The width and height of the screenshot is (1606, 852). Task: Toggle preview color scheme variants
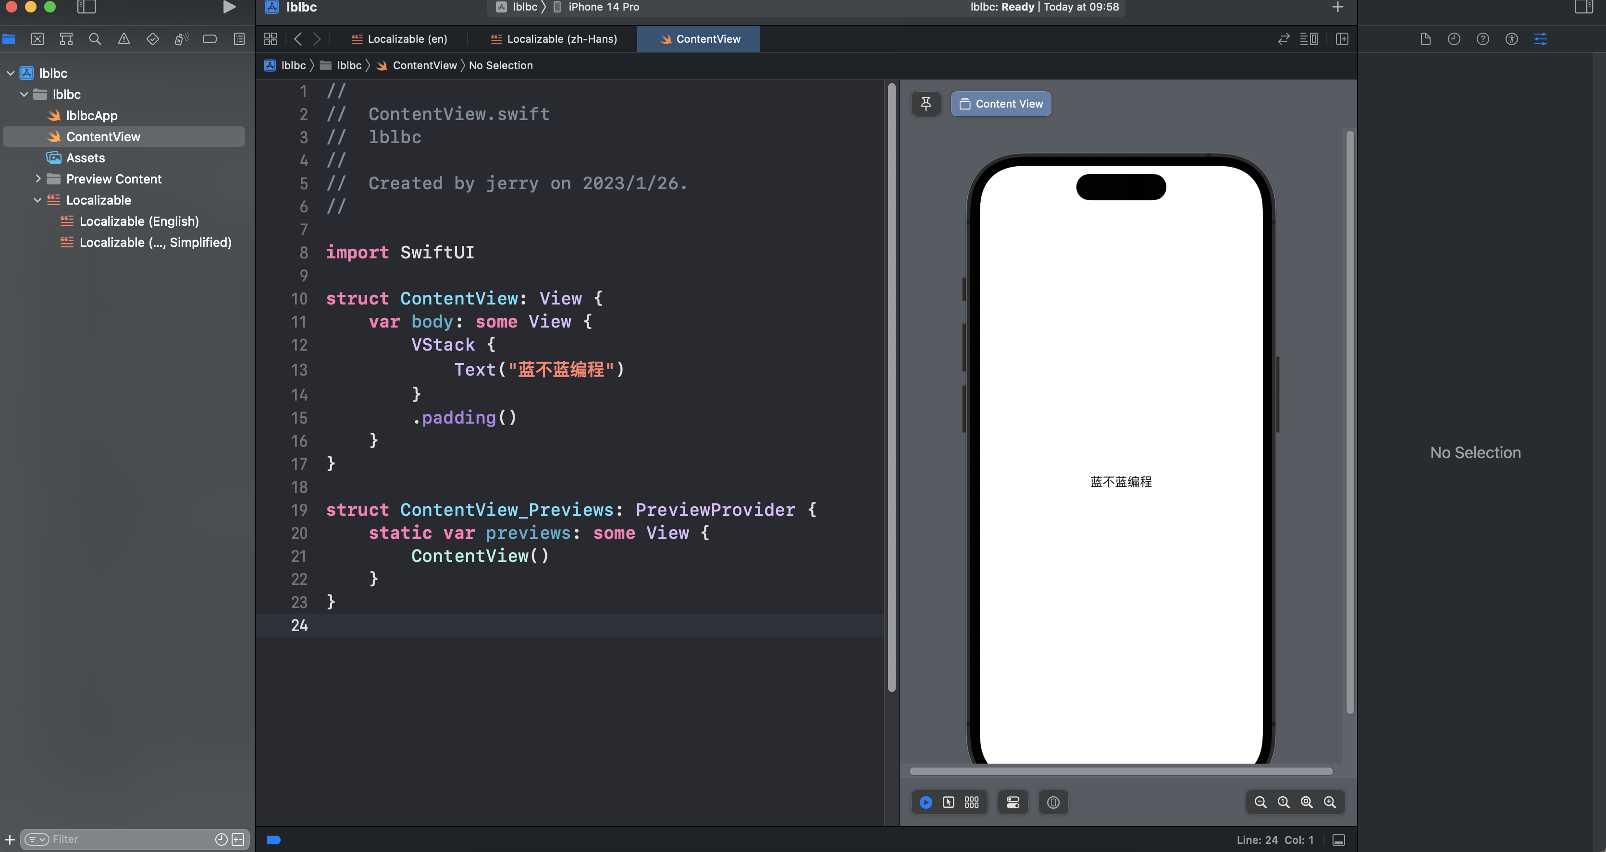click(971, 803)
